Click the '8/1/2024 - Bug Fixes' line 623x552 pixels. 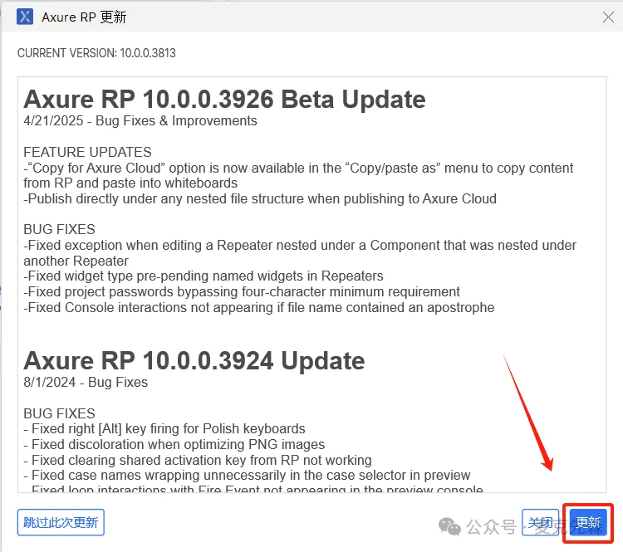click(86, 382)
